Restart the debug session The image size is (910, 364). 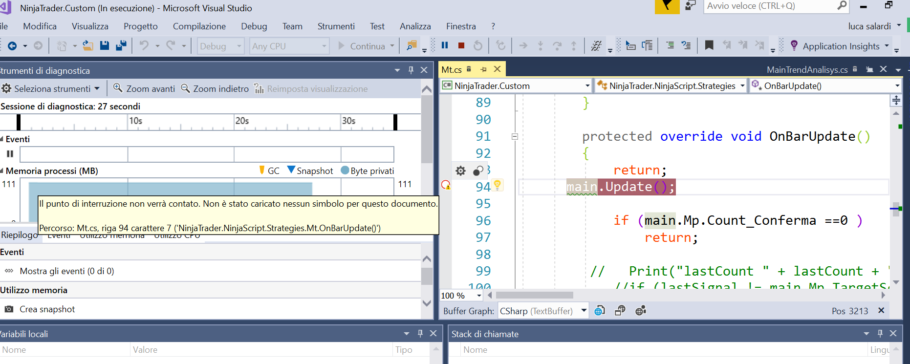coord(478,45)
